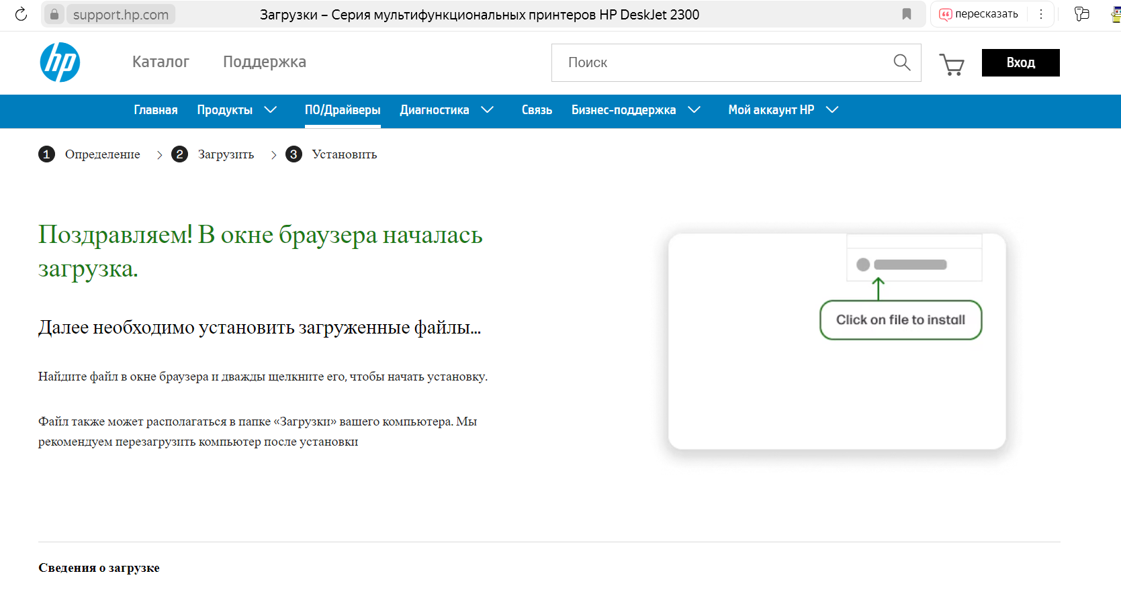Image resolution: width=1121 pixels, height=596 pixels.
Task: Open the browser feedback/translate icon at top right
Action: click(1081, 14)
